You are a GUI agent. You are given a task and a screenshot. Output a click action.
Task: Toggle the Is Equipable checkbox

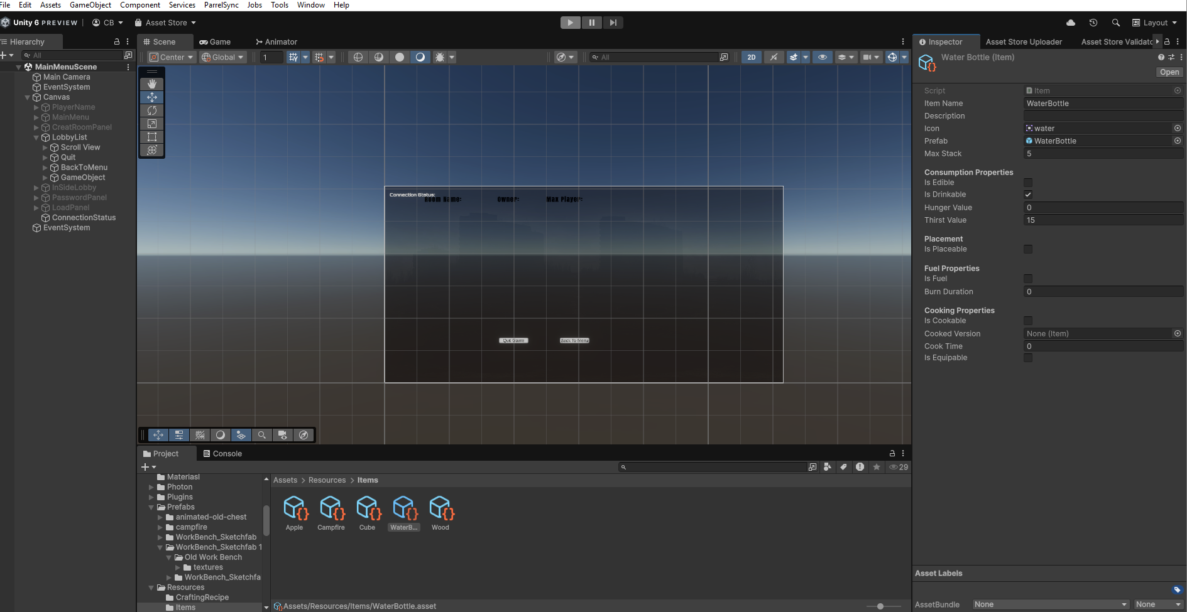tap(1028, 358)
